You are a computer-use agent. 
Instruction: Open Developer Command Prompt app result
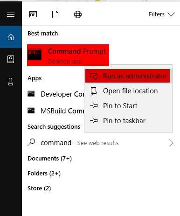tap(55, 94)
